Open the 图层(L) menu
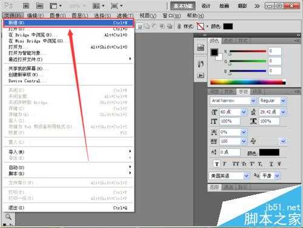The width and height of the screenshot is (303, 228). tap(80, 15)
